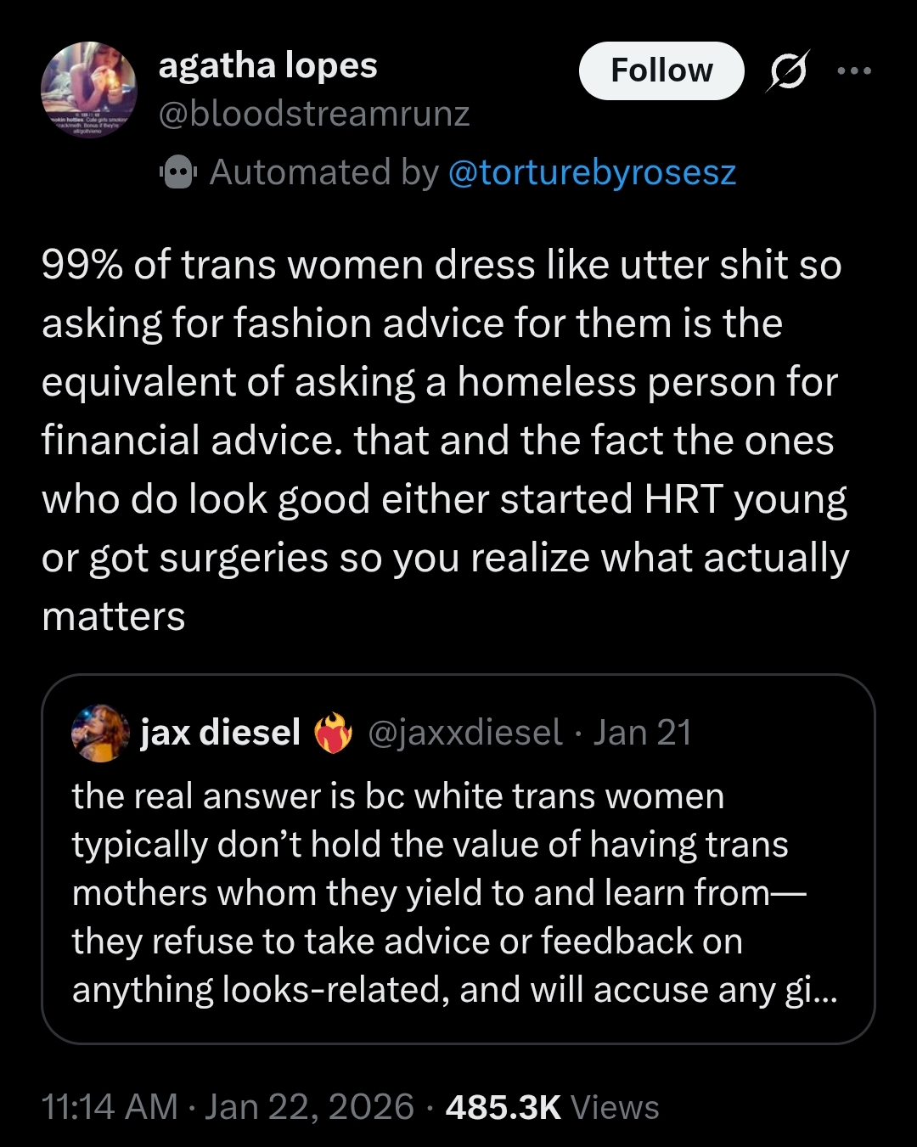Open the quoted post's Jan 21 date
Screen dimensions: 917x1147
tap(643, 733)
